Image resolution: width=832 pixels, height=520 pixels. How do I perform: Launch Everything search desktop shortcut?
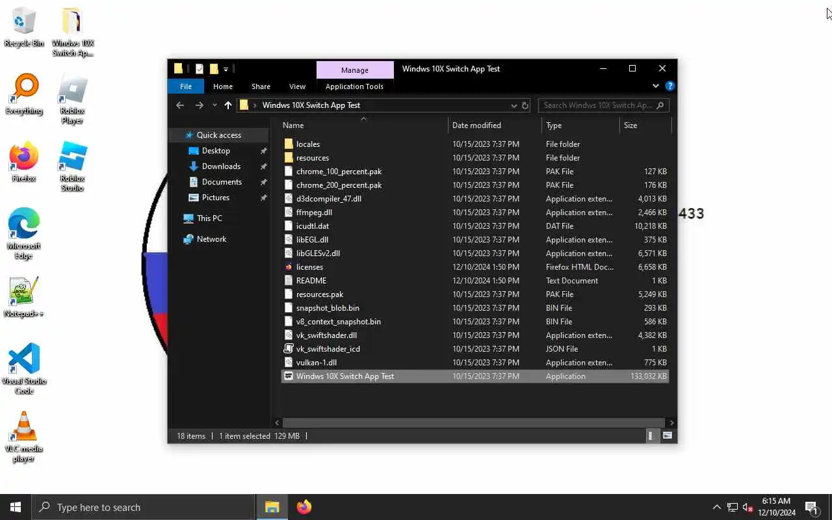[24, 95]
